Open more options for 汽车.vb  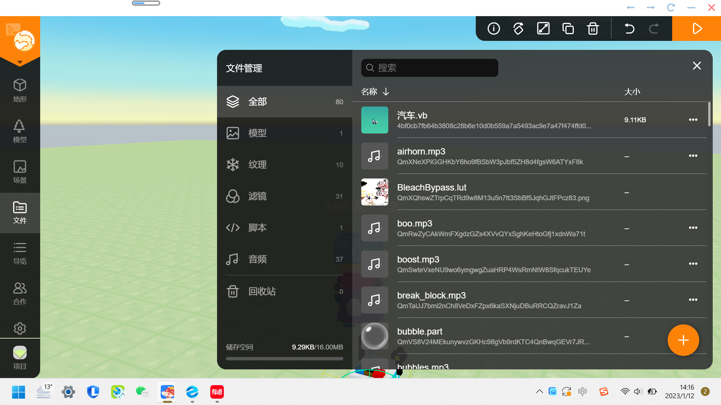pos(693,120)
